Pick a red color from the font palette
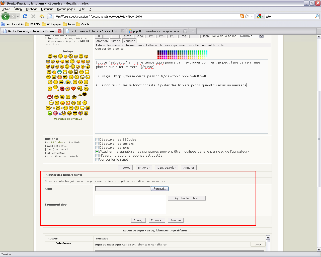 [158, 58]
